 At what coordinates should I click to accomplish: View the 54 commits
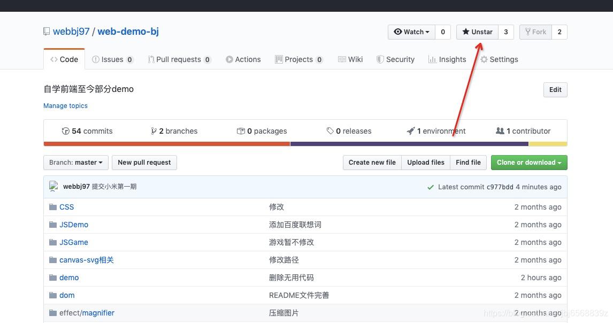[x=87, y=131]
